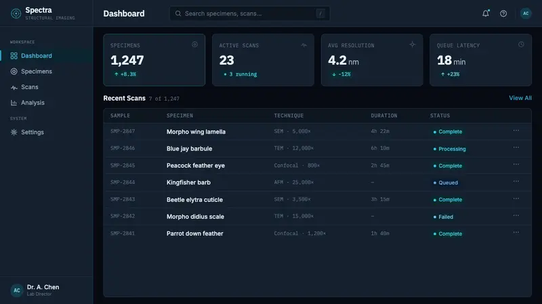Open row actions for Parrot down feather

tap(516, 232)
